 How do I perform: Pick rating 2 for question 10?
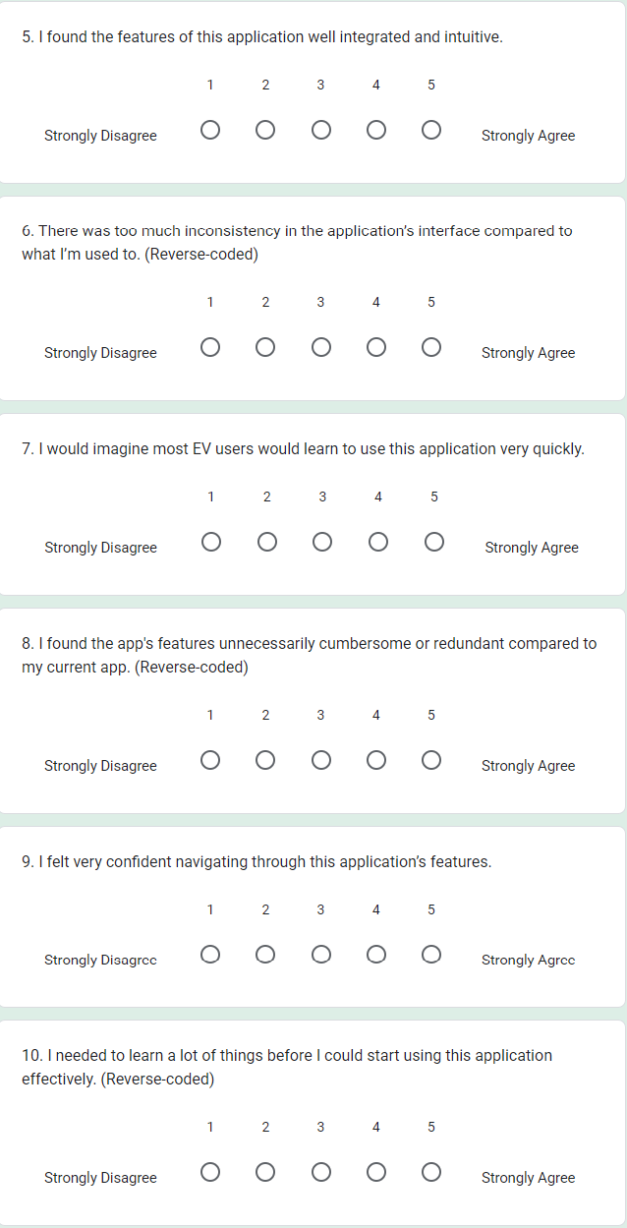(x=265, y=1172)
